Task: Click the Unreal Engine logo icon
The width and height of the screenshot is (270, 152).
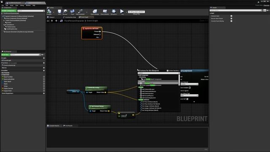Action: tap(2, 2)
